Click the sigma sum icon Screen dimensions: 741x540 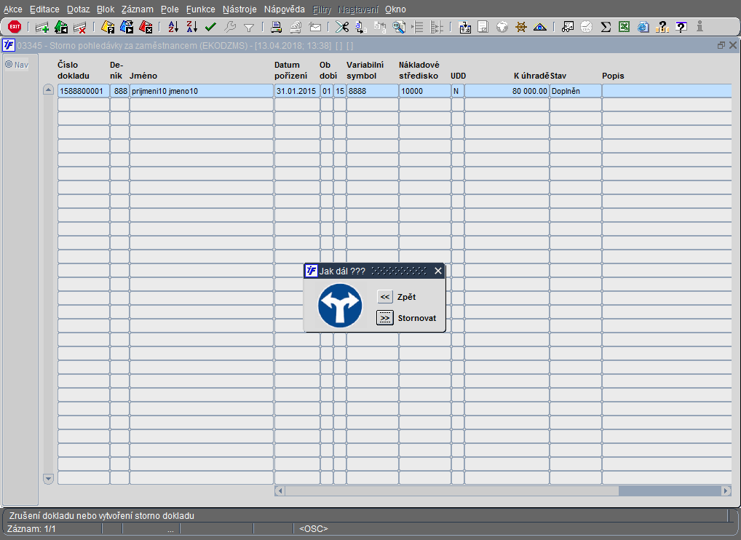click(x=606, y=27)
